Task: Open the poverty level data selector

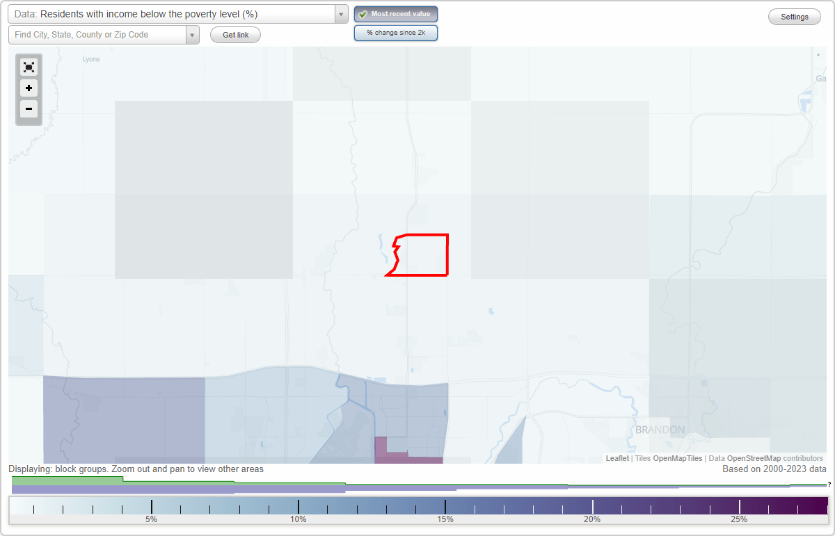Action: (174, 13)
